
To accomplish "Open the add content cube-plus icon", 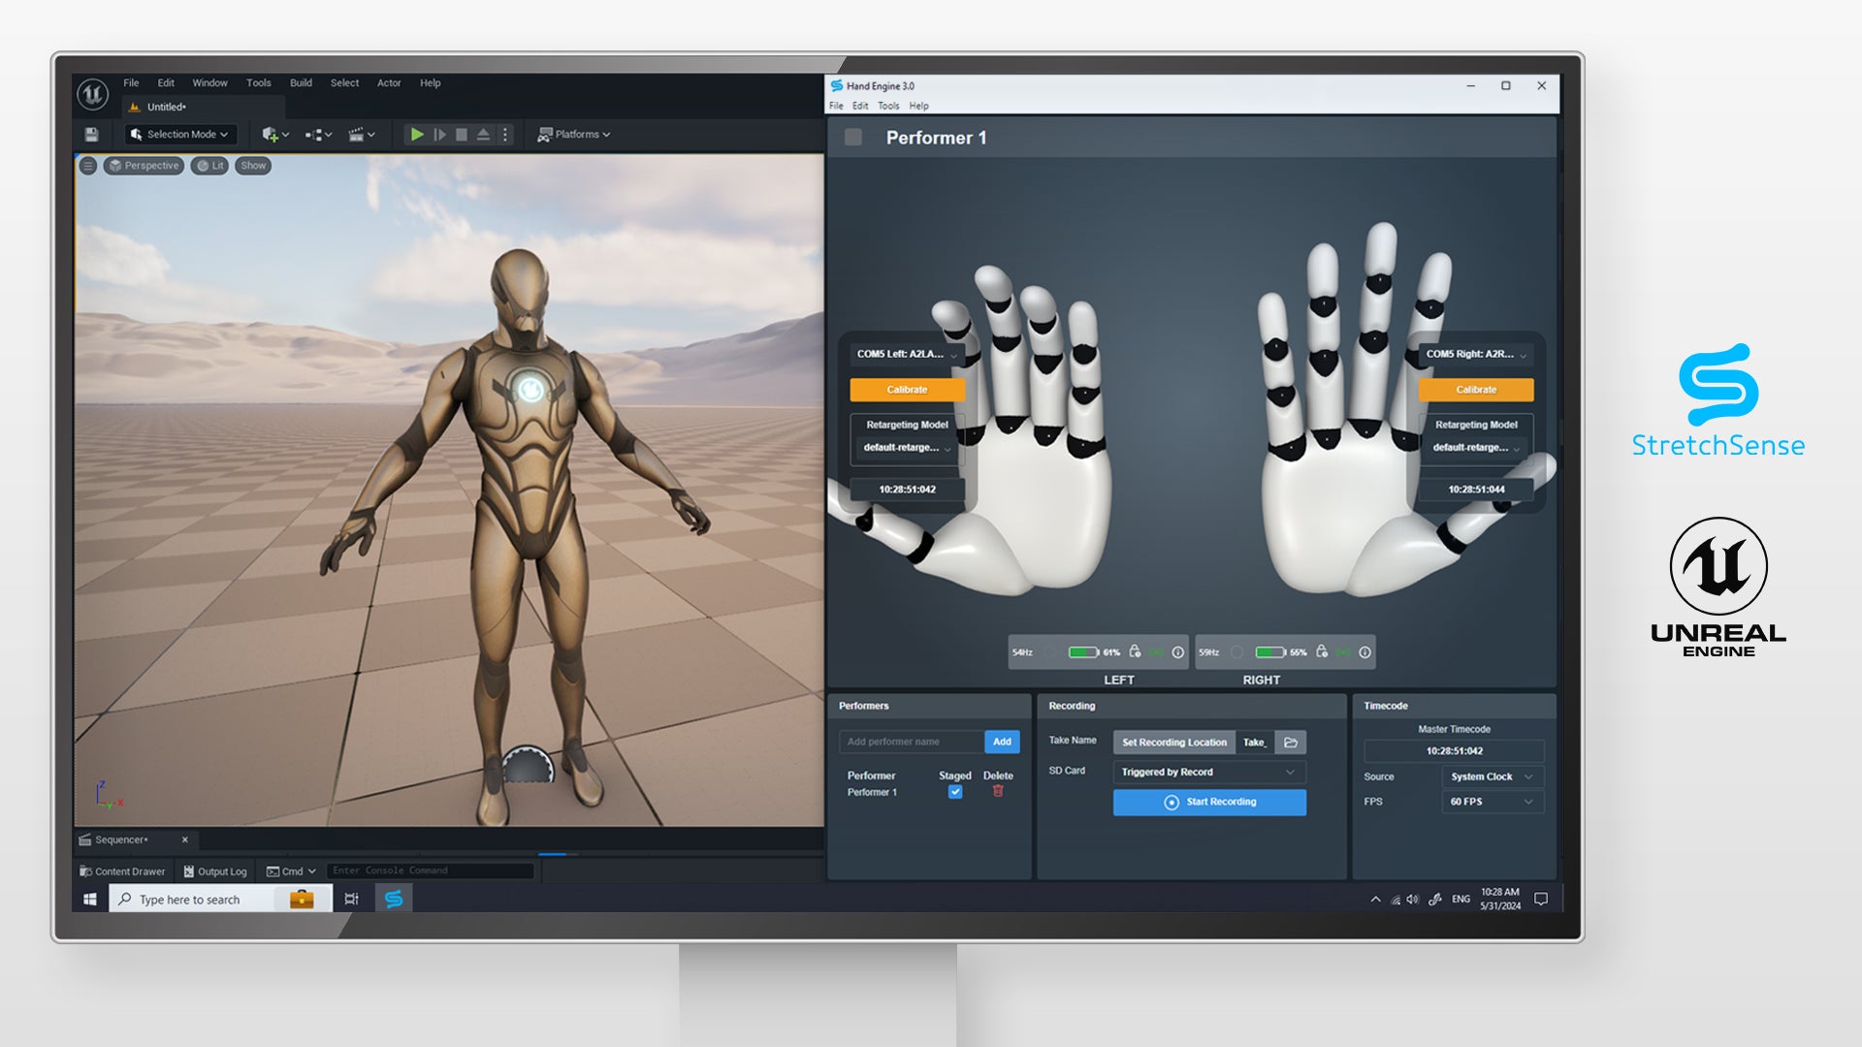I will click(x=272, y=135).
